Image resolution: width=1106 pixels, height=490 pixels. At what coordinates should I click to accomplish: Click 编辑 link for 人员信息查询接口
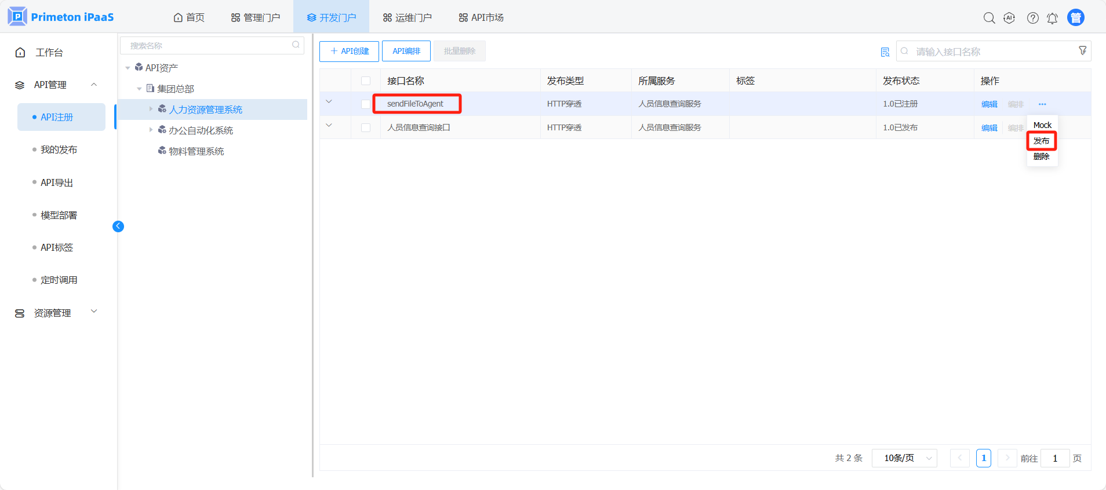989,128
